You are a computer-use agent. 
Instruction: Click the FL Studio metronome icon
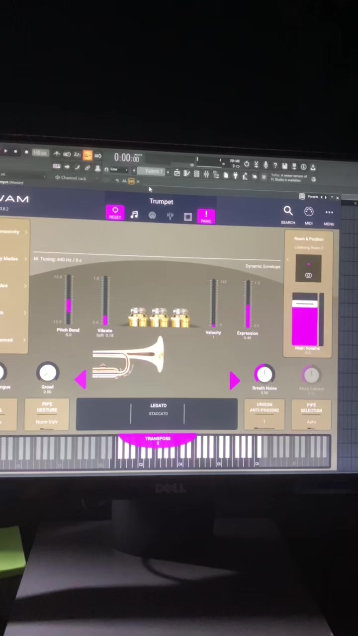point(57,154)
